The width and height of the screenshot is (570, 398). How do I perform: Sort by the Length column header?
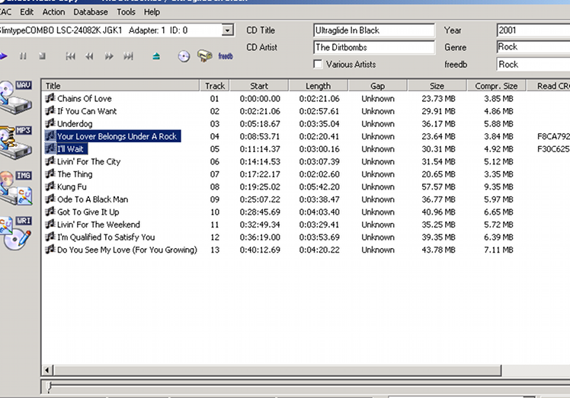[x=319, y=86]
